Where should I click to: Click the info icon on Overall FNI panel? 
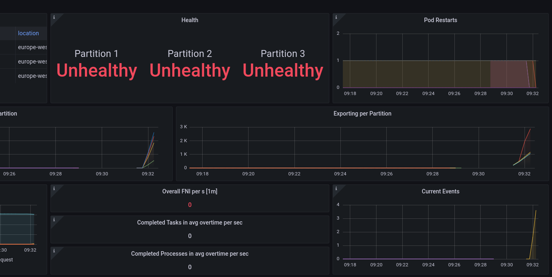click(x=54, y=188)
